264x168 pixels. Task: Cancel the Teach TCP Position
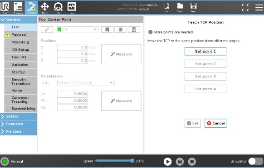(x=215, y=123)
